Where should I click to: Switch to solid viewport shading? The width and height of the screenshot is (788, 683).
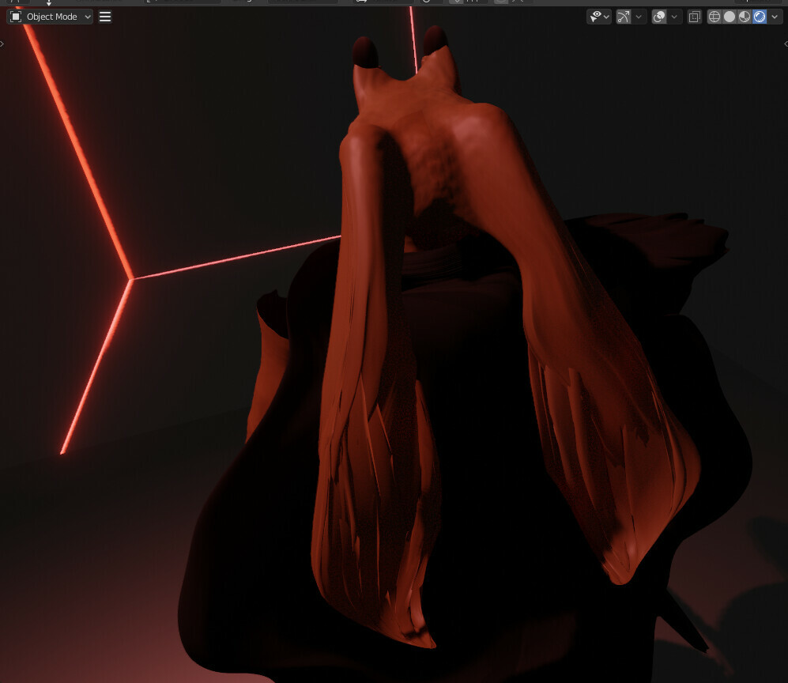tap(730, 17)
